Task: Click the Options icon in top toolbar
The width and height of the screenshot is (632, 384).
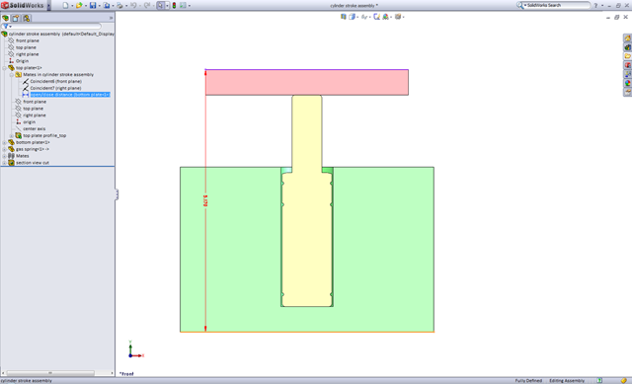Action: tap(183, 5)
